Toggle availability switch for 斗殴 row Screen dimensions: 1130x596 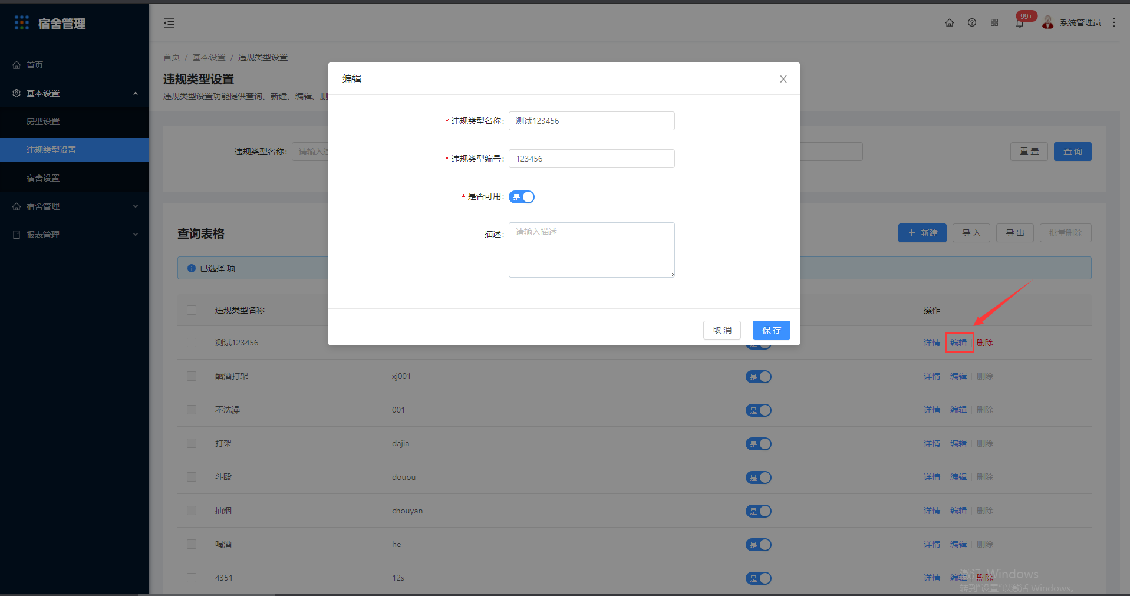tap(759, 478)
